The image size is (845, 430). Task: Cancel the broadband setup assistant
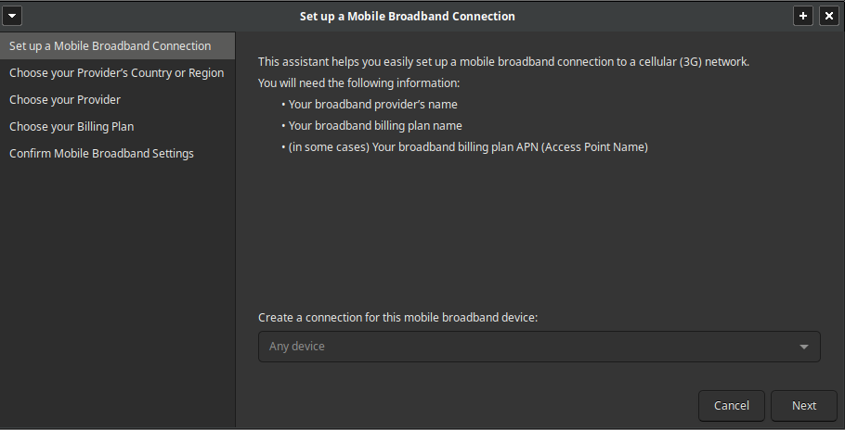[732, 406]
